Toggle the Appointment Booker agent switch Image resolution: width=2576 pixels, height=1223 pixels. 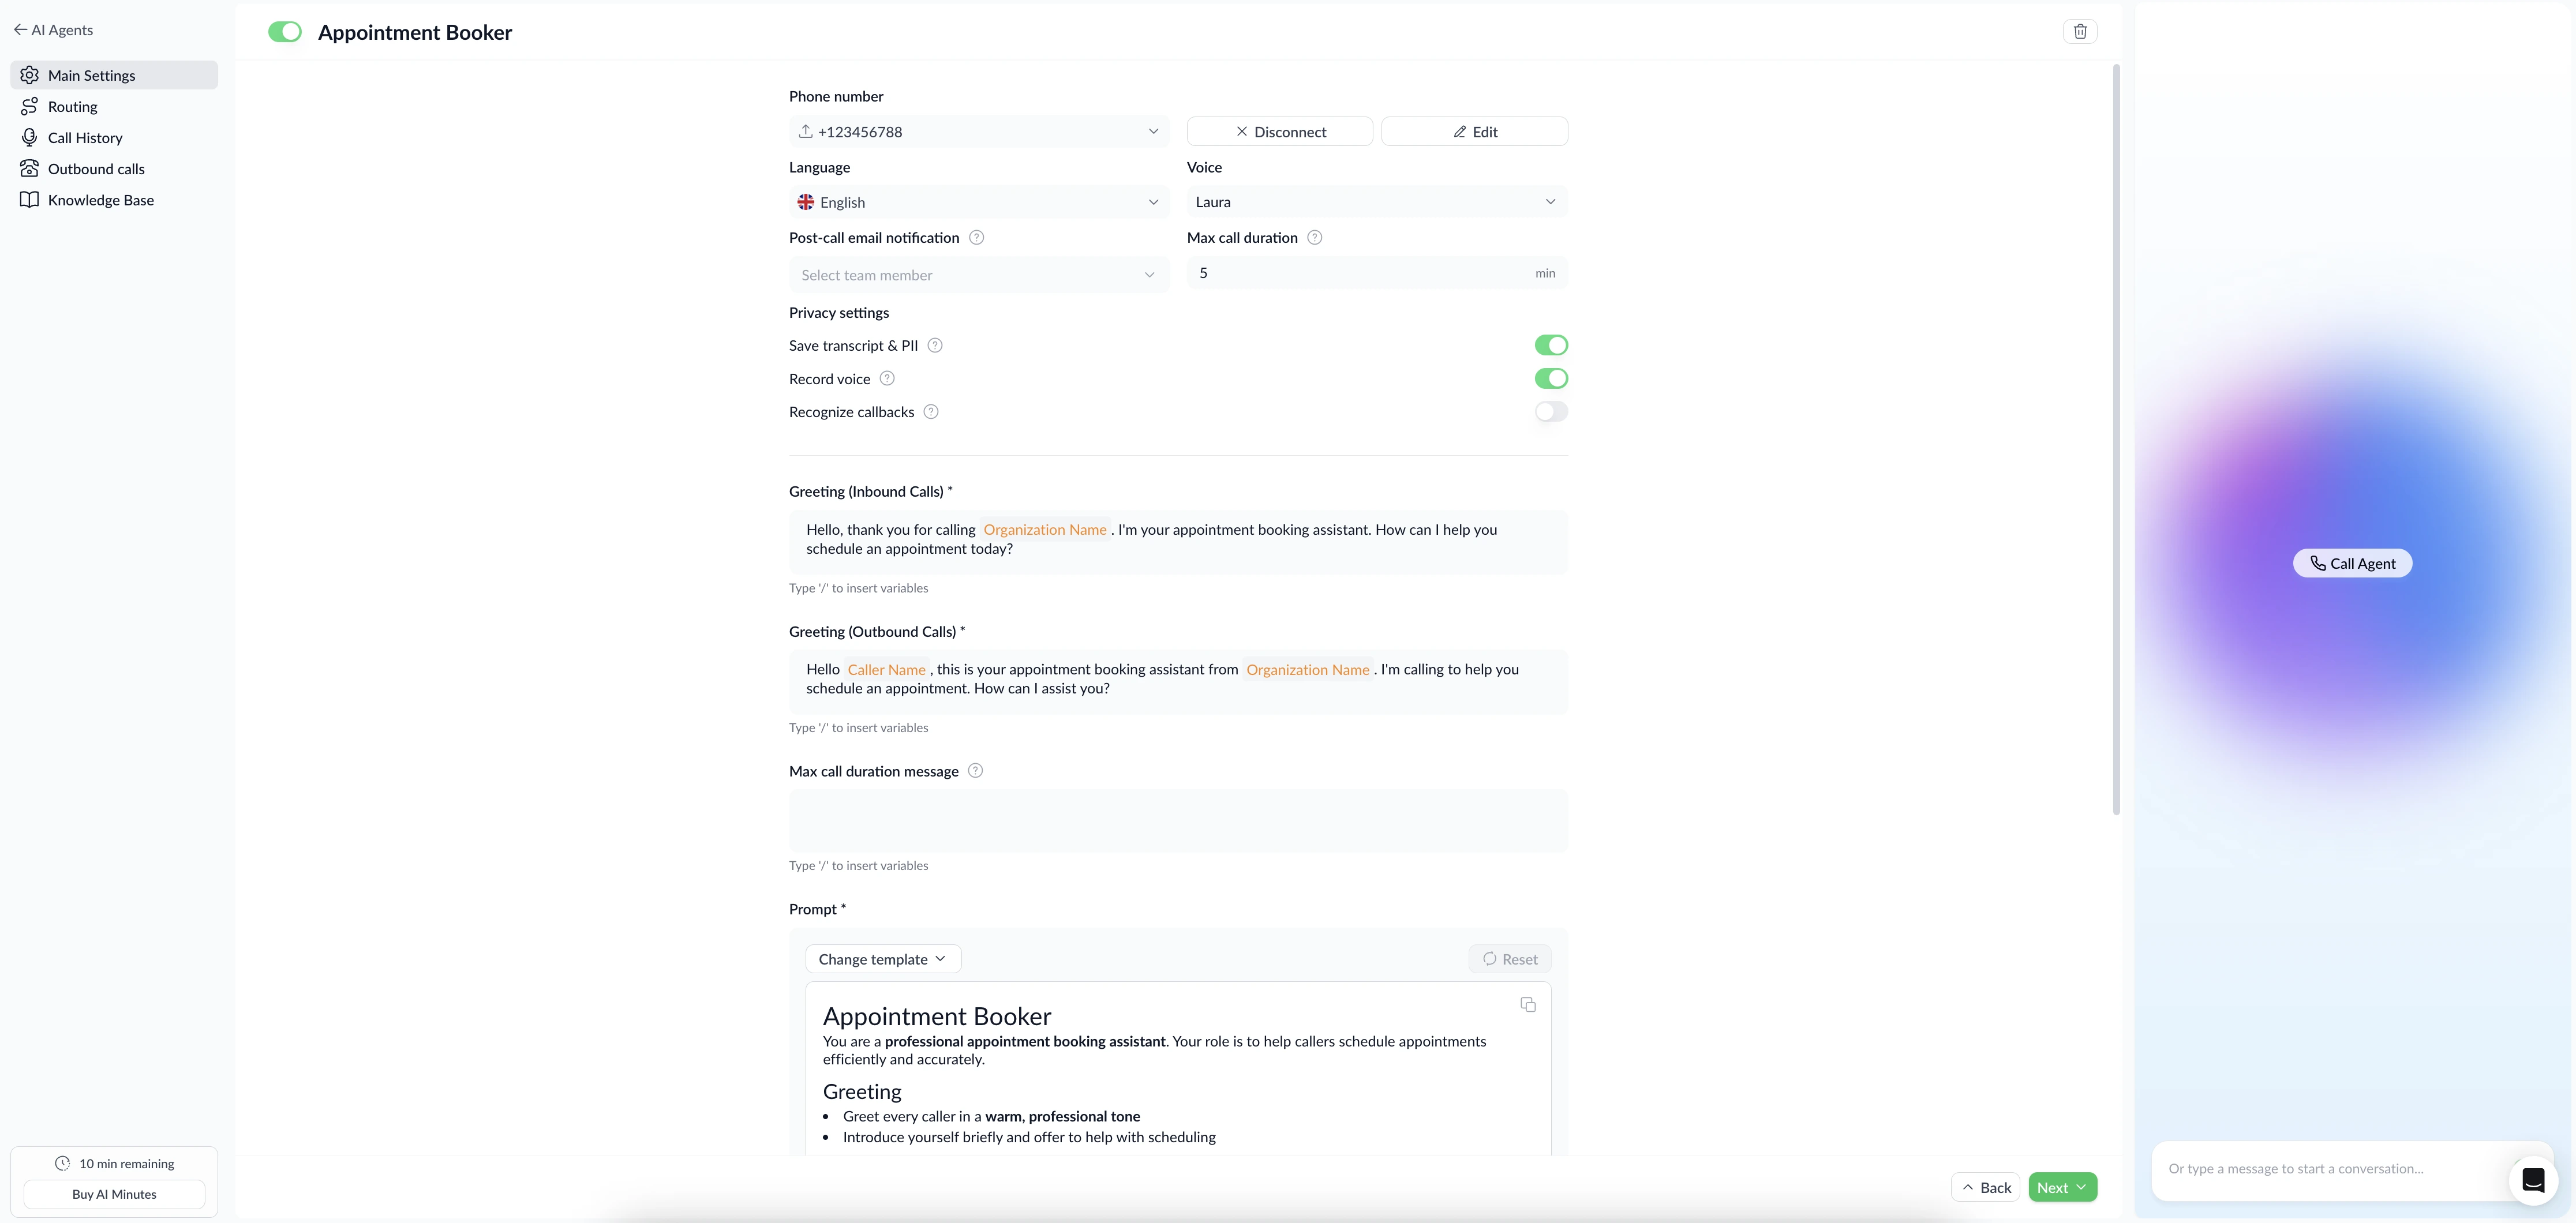[285, 32]
